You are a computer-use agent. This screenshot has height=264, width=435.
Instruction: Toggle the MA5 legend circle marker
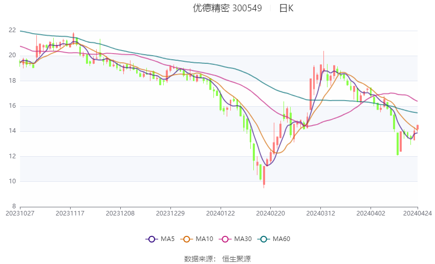151,239
